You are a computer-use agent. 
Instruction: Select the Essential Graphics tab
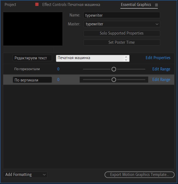pos(136,5)
